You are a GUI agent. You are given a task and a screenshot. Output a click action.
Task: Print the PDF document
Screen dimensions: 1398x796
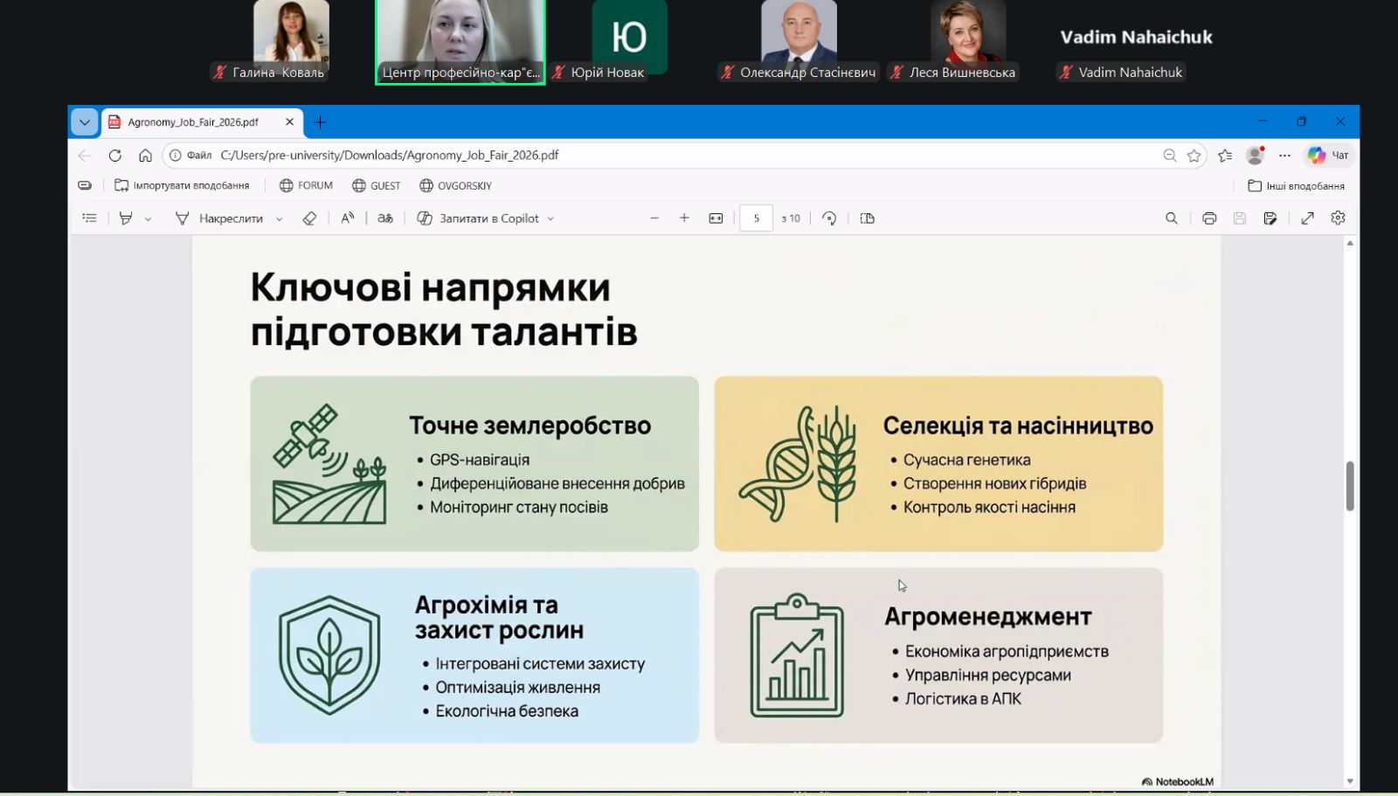click(x=1209, y=218)
